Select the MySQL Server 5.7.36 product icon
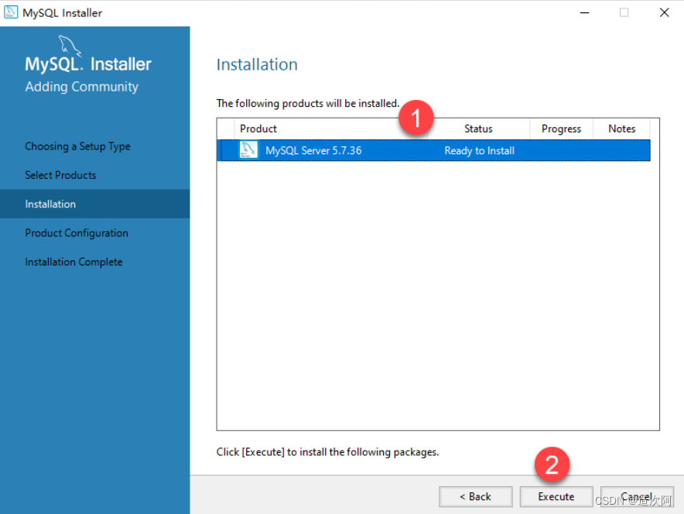Screen dimensions: 684x514 click(248, 150)
